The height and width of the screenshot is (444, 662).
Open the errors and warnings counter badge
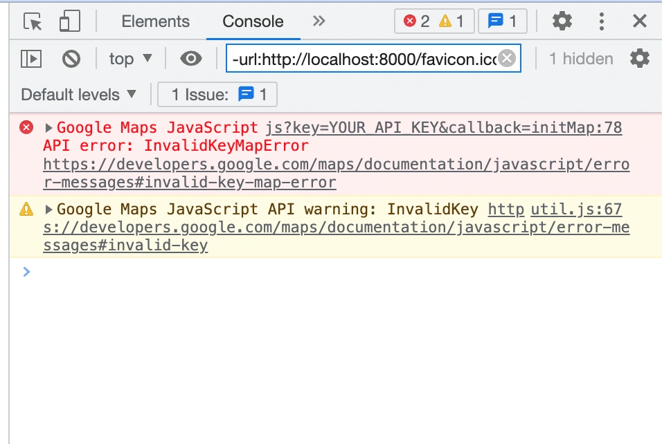(434, 21)
